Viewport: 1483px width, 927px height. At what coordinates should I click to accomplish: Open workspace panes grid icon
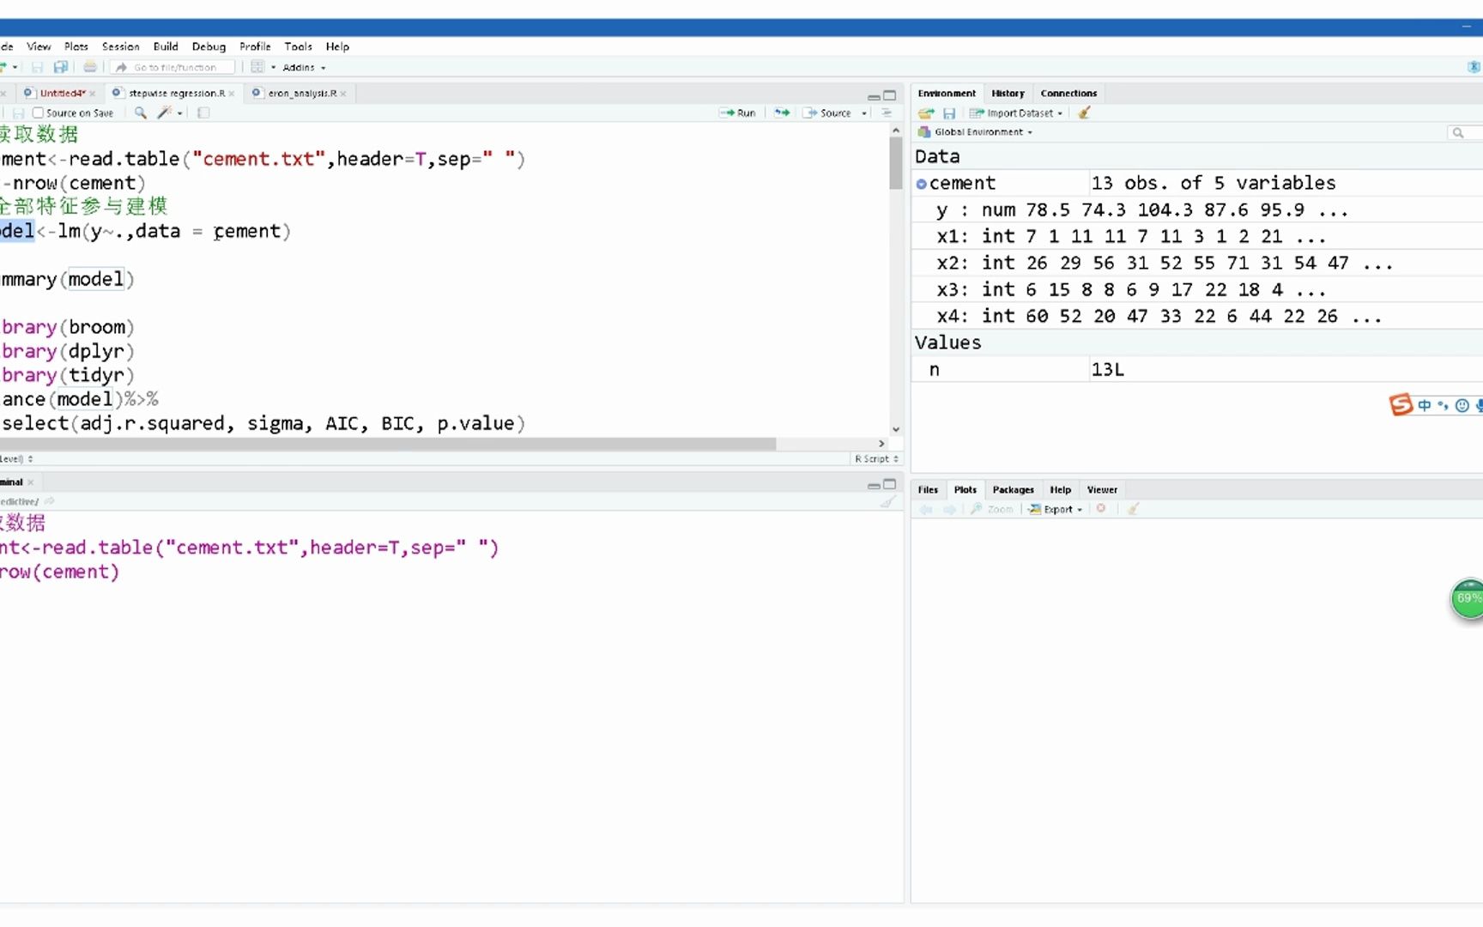coord(257,67)
